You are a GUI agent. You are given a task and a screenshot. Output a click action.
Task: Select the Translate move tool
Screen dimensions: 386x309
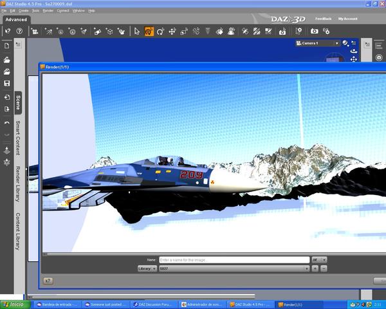(x=172, y=32)
